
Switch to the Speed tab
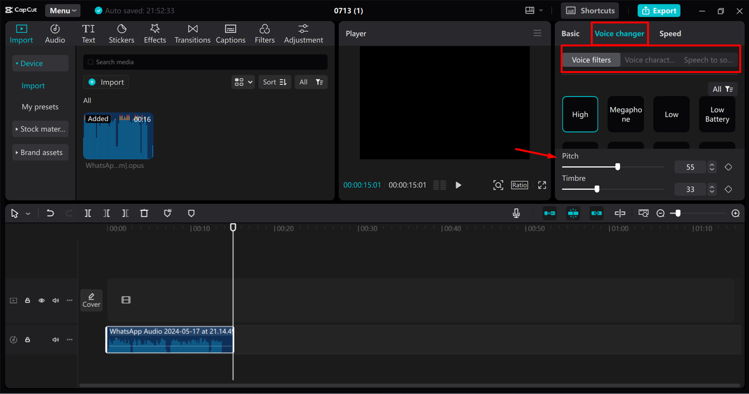click(x=670, y=33)
